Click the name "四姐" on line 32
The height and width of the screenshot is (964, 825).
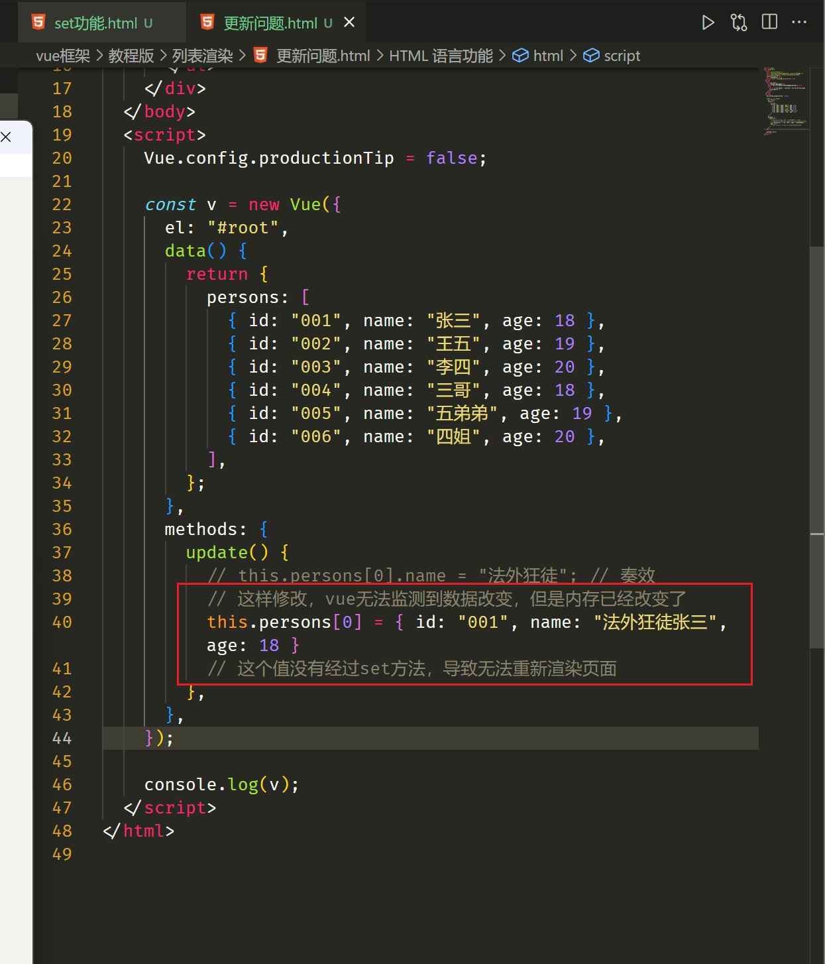(x=454, y=436)
